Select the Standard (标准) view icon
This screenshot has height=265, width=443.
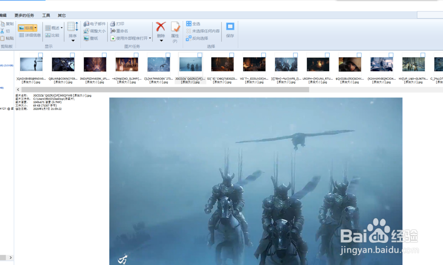pyautogui.click(x=21, y=27)
